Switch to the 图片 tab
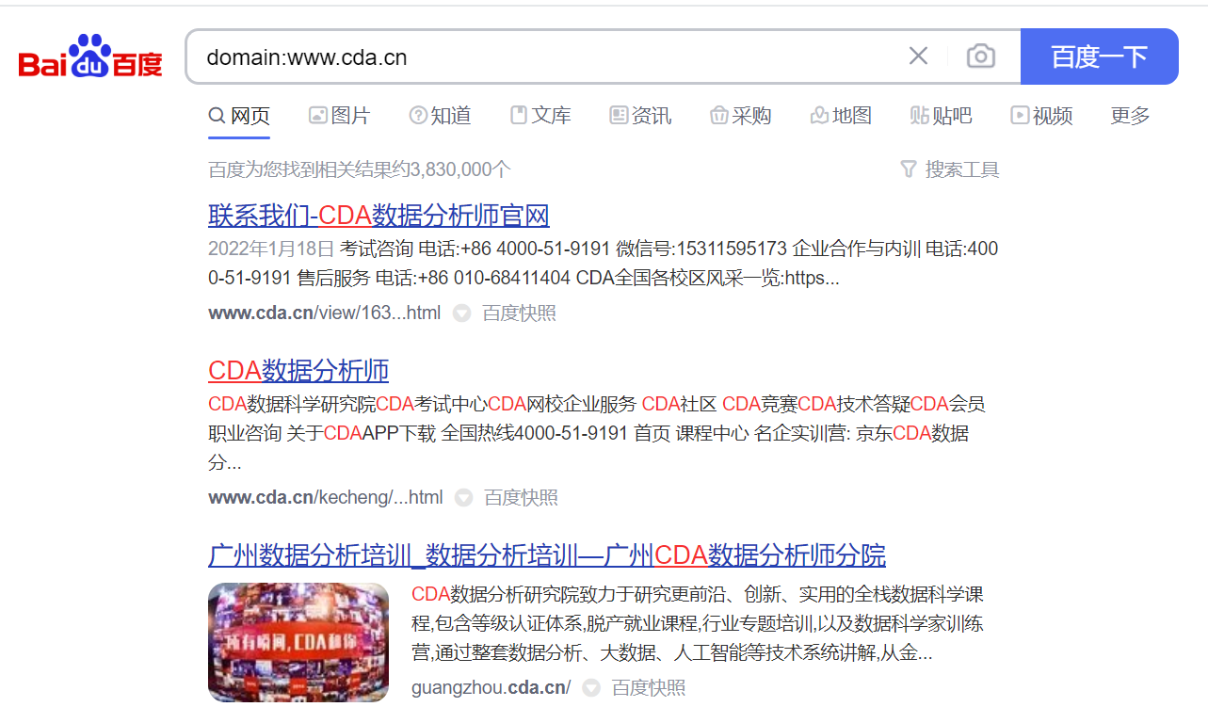 [340, 116]
